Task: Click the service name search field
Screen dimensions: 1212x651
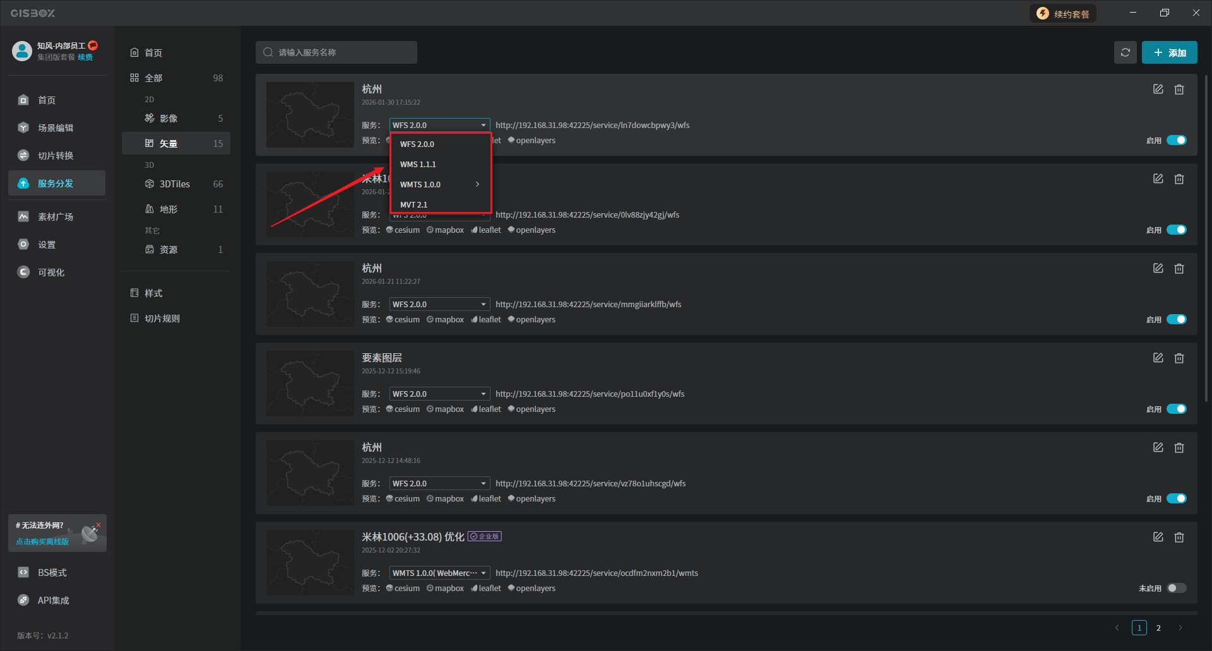Action: (x=336, y=52)
